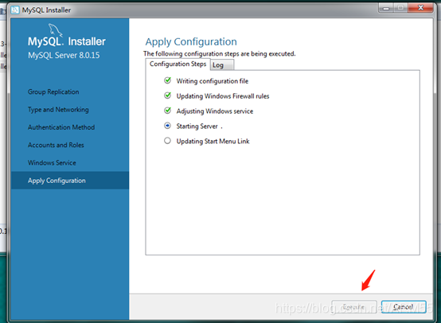Click the greyed-out Execute button
Image resolution: width=441 pixels, height=323 pixels.
pyautogui.click(x=354, y=307)
